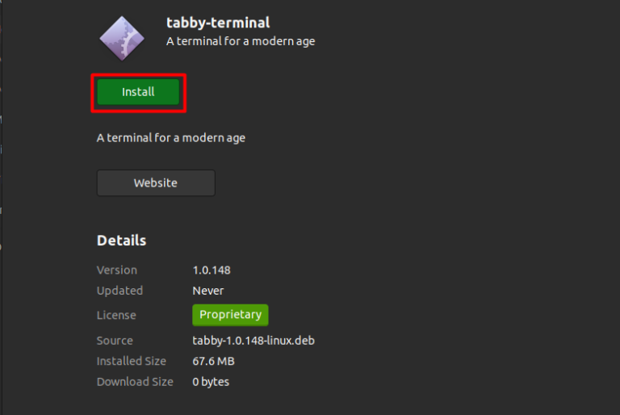Click the subtitle text beneath the app title
Screen dimensions: 620x415
click(241, 41)
